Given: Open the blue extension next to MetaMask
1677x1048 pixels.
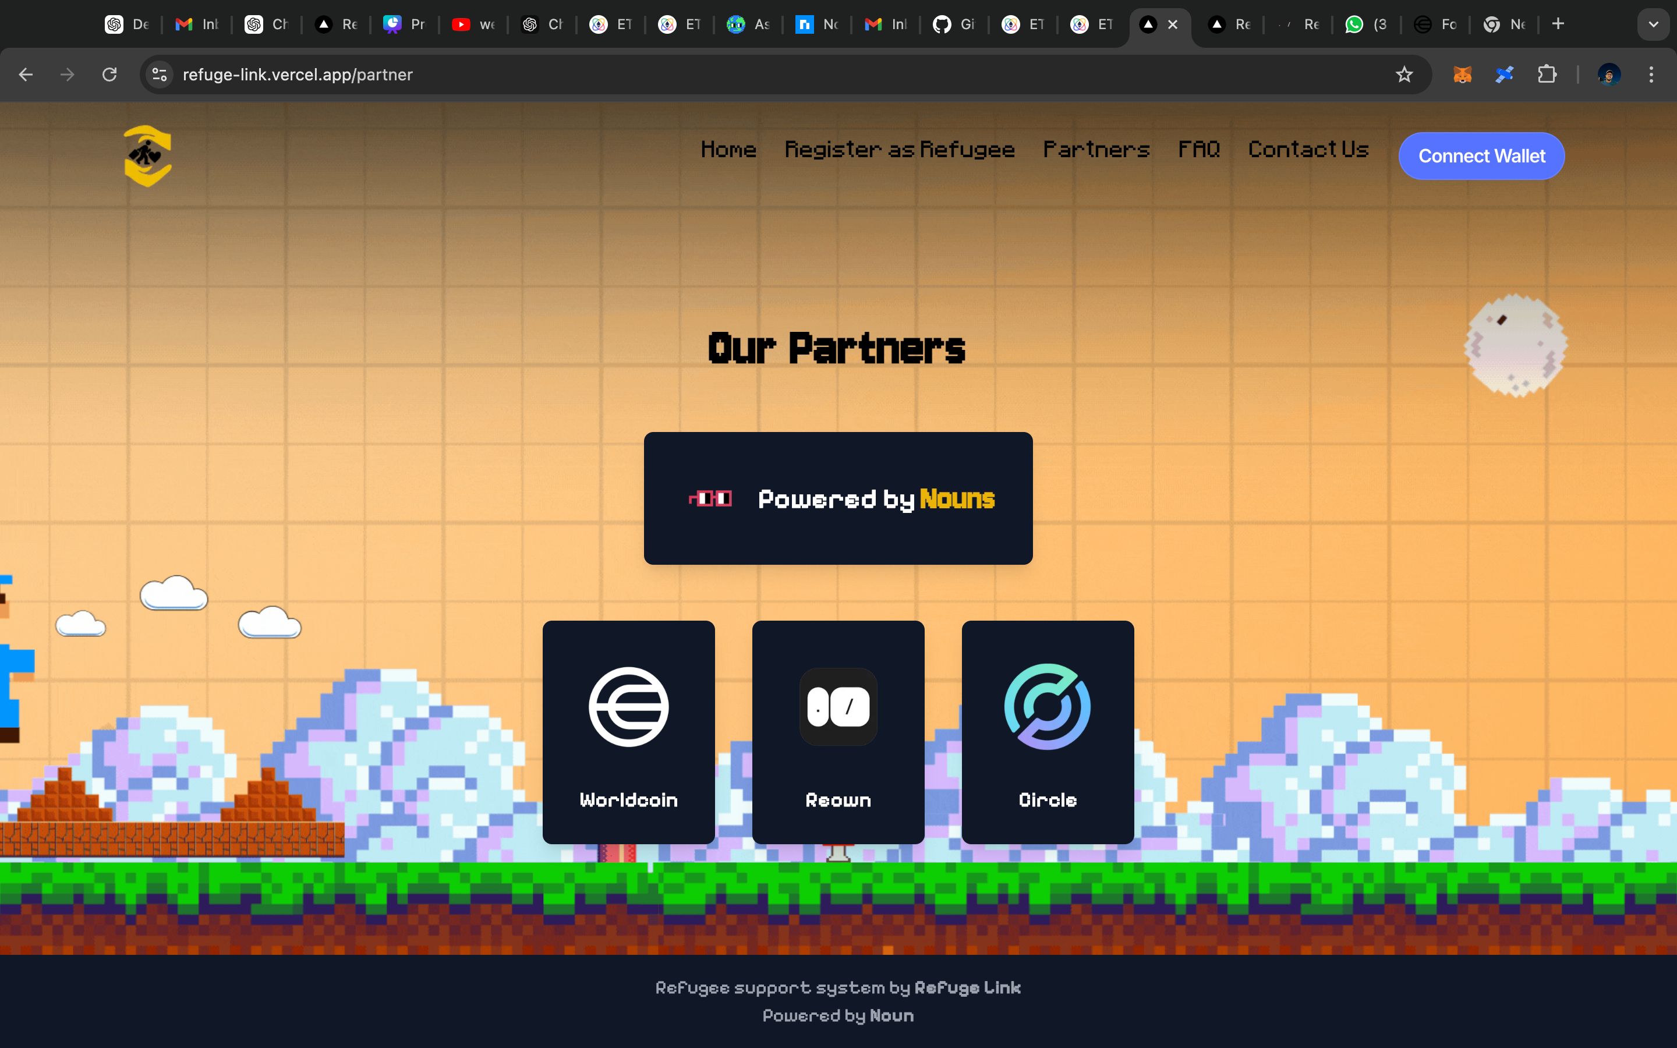Looking at the screenshot, I should point(1503,74).
